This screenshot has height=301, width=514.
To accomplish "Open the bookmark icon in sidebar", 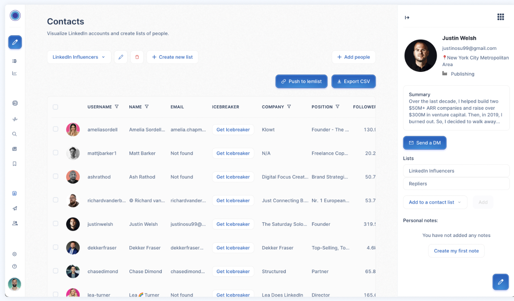I will click(15, 164).
